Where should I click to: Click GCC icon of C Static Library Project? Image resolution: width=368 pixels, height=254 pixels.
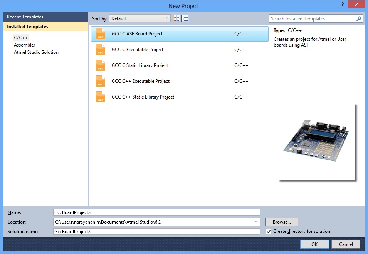click(101, 65)
